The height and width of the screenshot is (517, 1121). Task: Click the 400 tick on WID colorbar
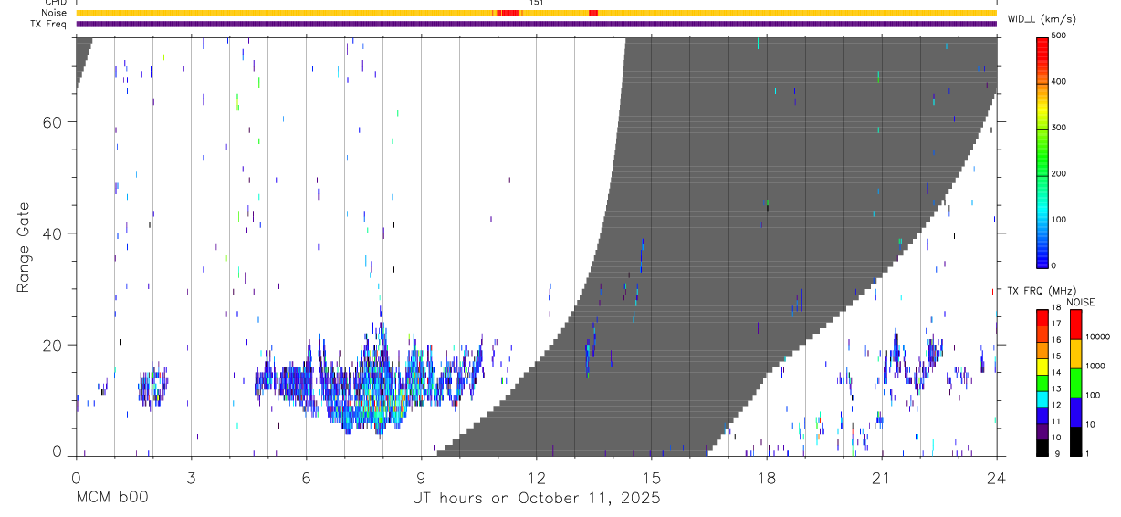pyautogui.click(x=1058, y=81)
